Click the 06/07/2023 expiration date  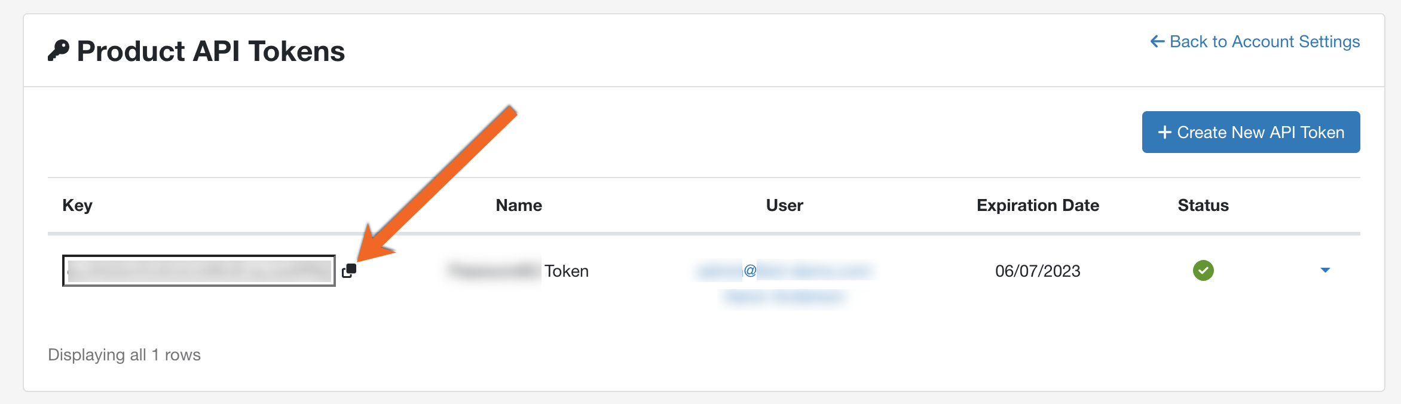[1038, 271]
